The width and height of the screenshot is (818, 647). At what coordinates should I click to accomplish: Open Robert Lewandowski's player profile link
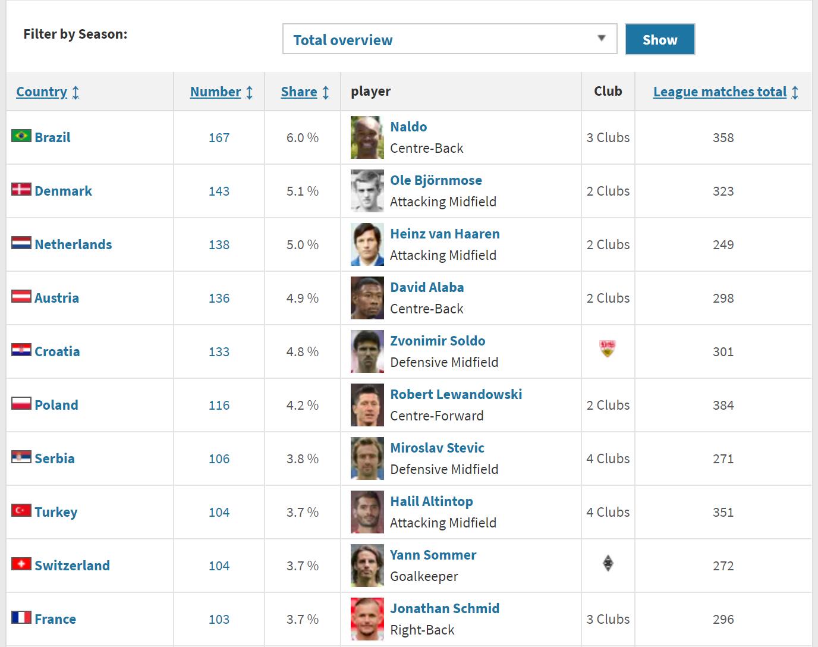coord(456,394)
